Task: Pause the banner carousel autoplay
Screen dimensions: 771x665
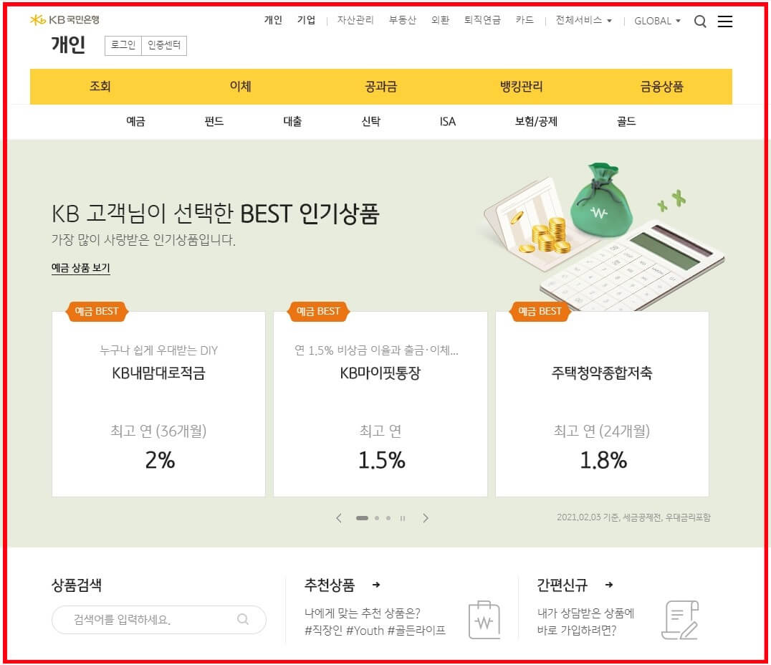Action: pyautogui.click(x=403, y=517)
